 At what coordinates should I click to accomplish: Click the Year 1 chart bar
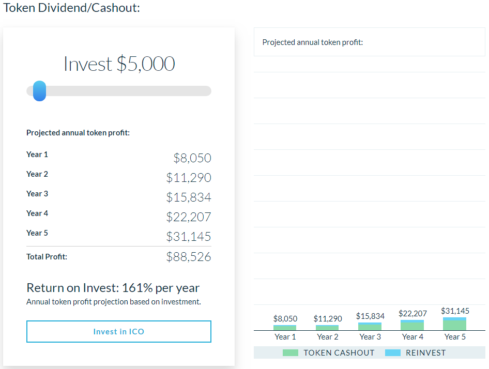pos(285,328)
